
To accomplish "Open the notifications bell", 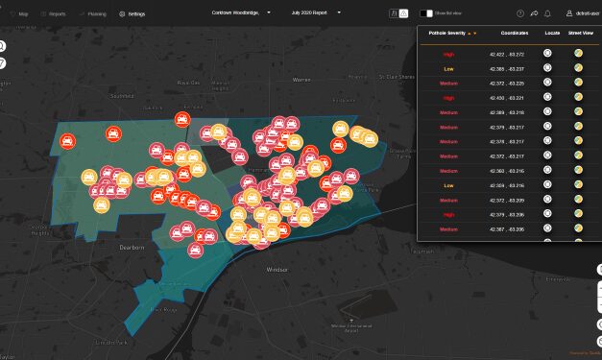I will click(x=547, y=13).
